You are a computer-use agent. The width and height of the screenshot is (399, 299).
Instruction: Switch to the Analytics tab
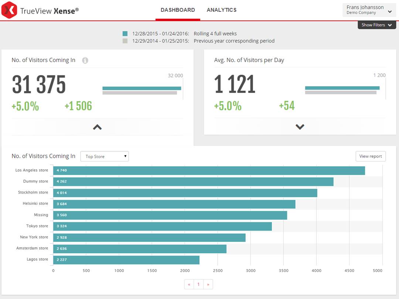pyautogui.click(x=222, y=10)
